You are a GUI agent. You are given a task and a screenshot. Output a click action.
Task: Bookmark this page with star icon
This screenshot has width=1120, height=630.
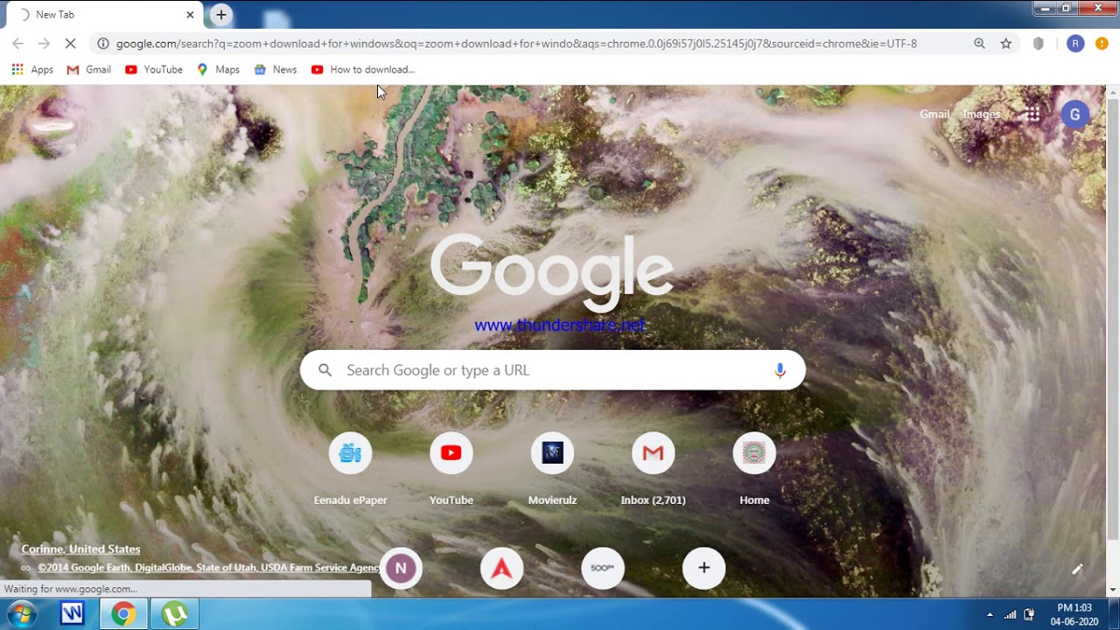[x=1006, y=44]
